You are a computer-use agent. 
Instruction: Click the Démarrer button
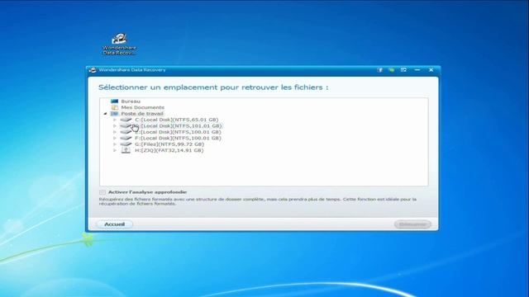point(412,224)
